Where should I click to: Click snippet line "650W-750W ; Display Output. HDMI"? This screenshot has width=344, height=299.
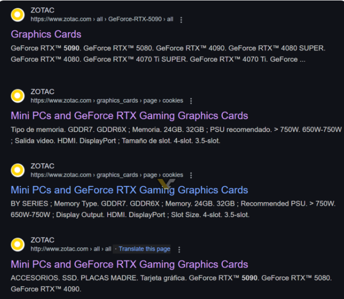[x=130, y=215]
